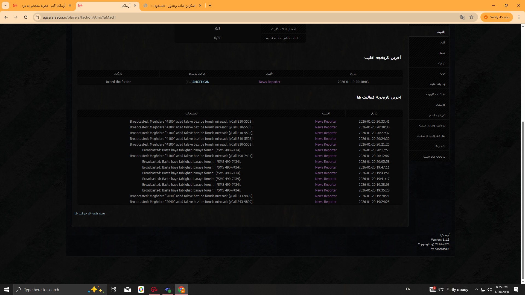The width and height of the screenshot is (525, 295).
Task: Open site information icon in address bar
Action: (x=37, y=17)
